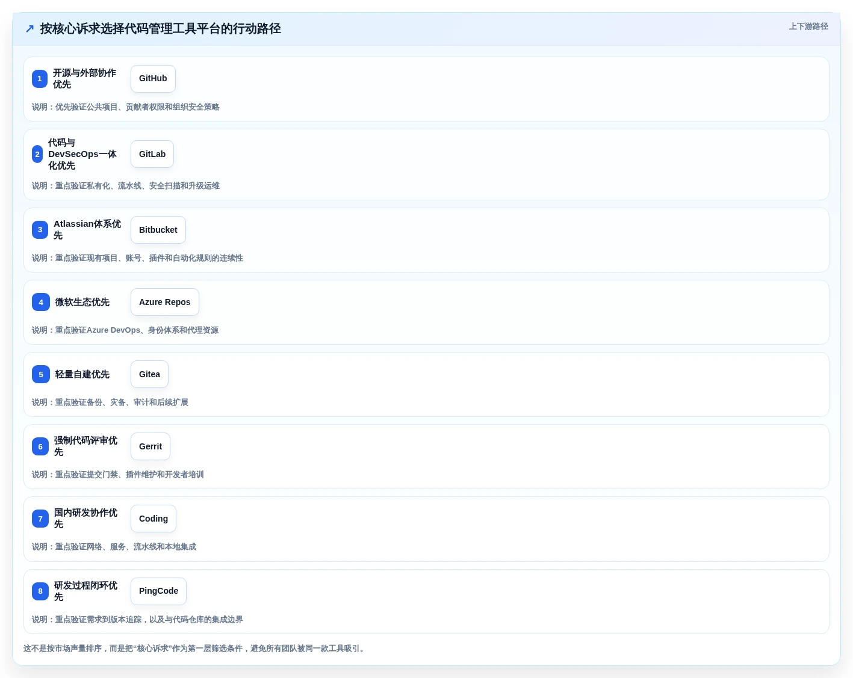Click the 上下游路径 label
The width and height of the screenshot is (853, 678).
(808, 26)
